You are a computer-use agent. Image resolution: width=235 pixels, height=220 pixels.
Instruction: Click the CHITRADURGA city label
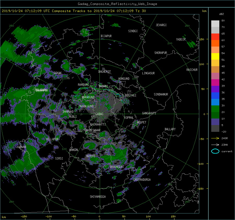pyautogui.click(x=142, y=180)
